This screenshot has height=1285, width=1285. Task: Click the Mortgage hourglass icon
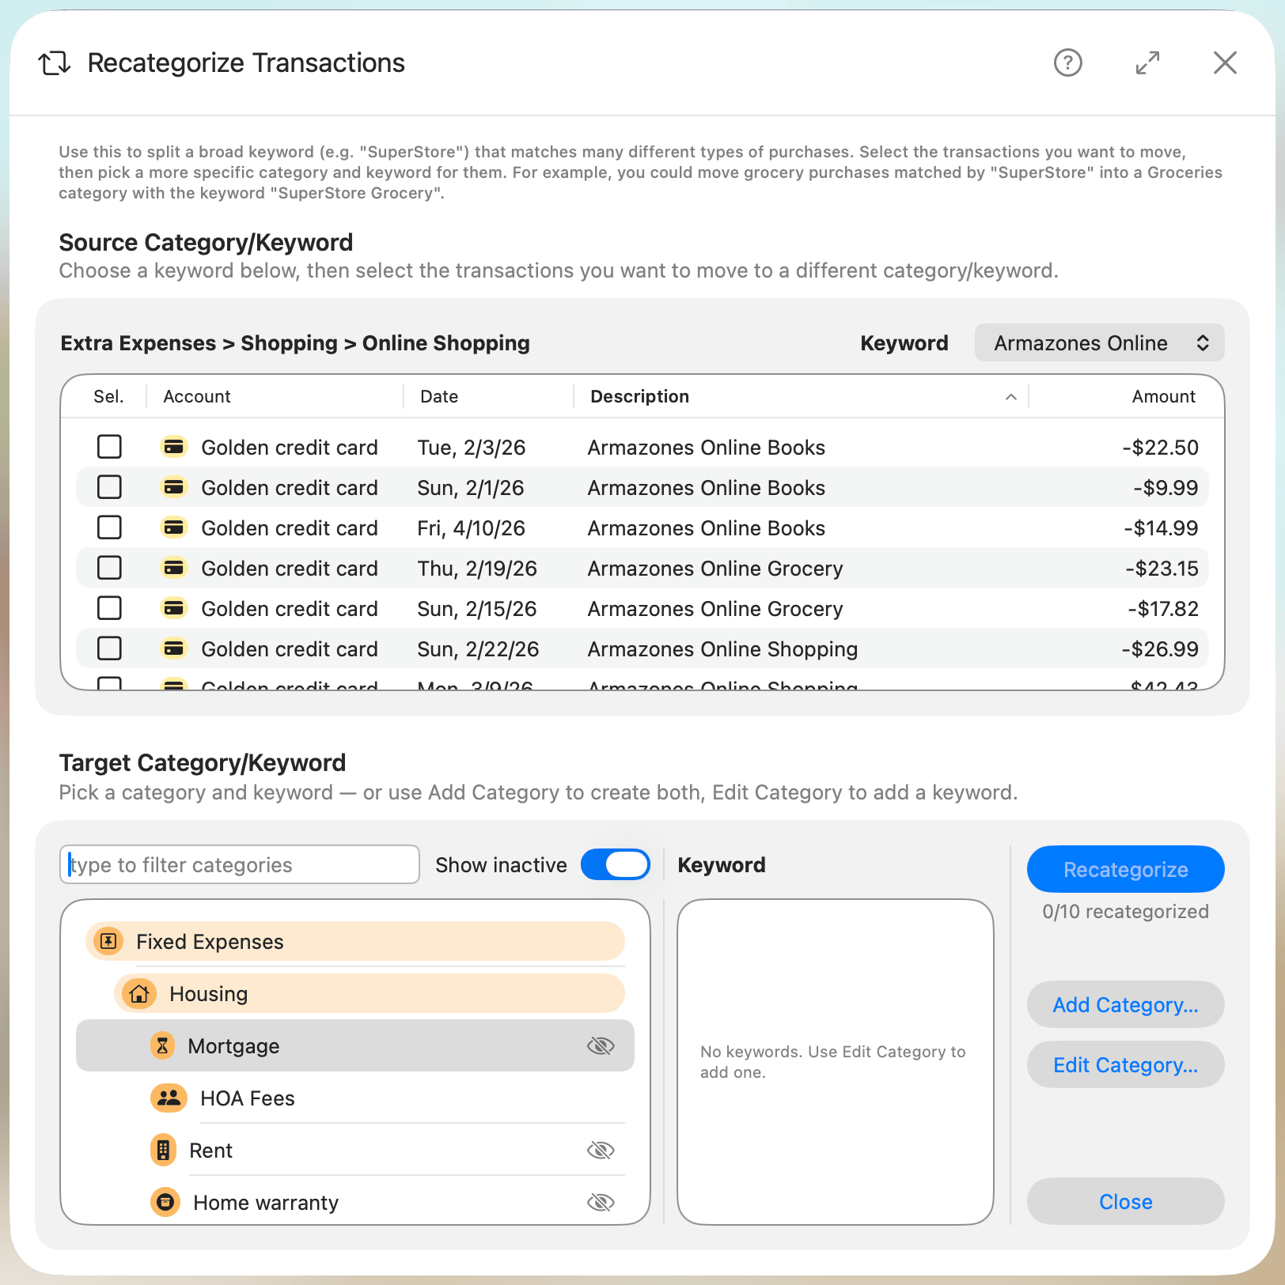tap(162, 1045)
